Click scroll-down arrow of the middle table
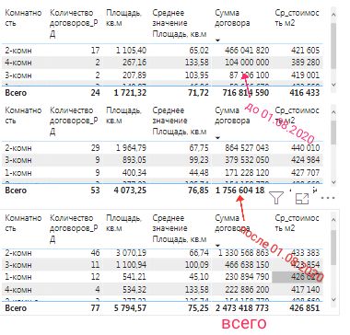This screenshot has height=335, width=350. click(334, 182)
